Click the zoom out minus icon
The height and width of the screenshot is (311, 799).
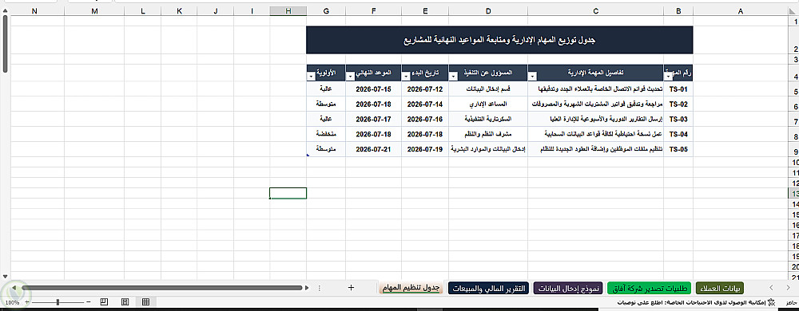click(x=88, y=302)
